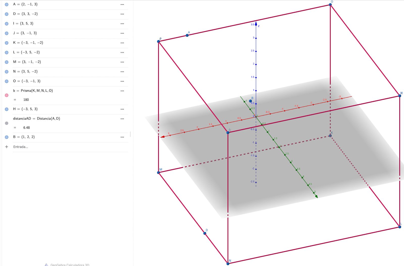Select point L at right bottom corner
Screen dimensions: 404x266
(400, 227)
